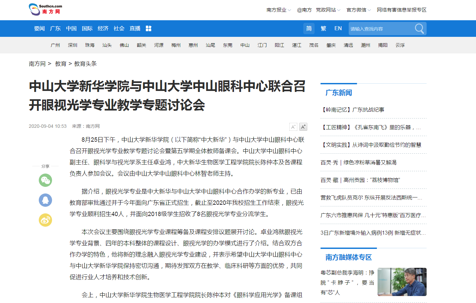The width and height of the screenshot is (476, 303).
Task: Share article via QQ icon
Action: click(45, 200)
